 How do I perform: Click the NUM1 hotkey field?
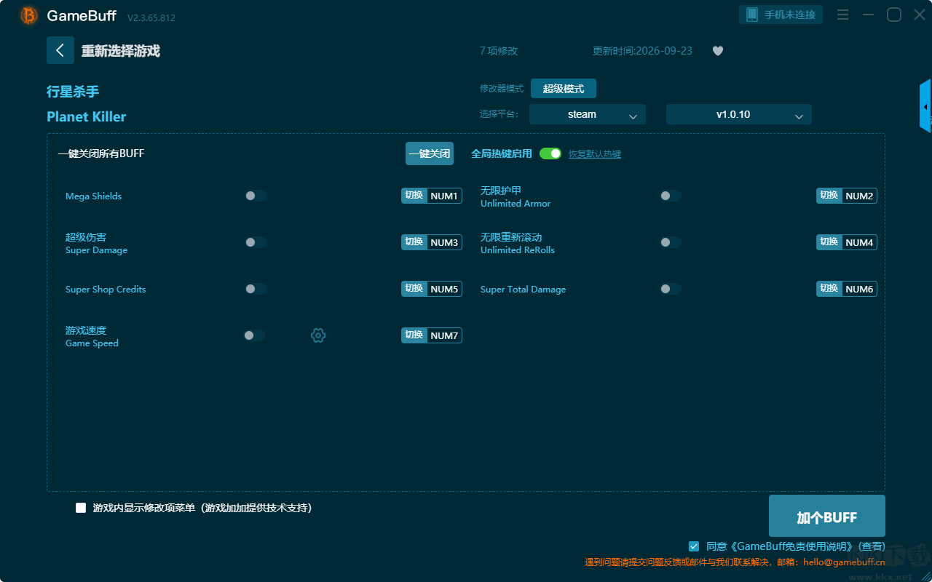tap(444, 196)
